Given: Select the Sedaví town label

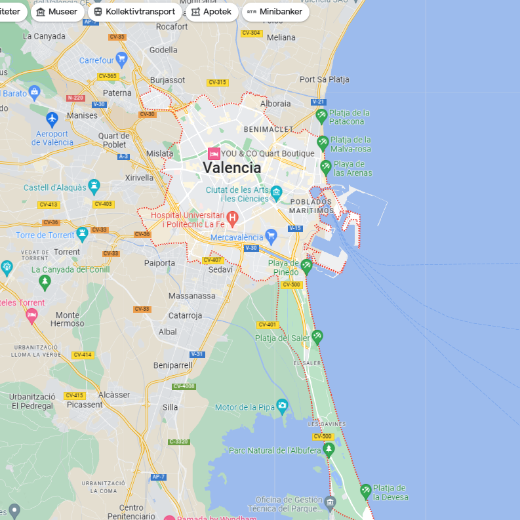Looking at the screenshot, I should click(220, 270).
